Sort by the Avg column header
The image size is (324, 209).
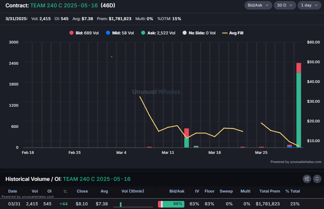[x=104, y=191]
